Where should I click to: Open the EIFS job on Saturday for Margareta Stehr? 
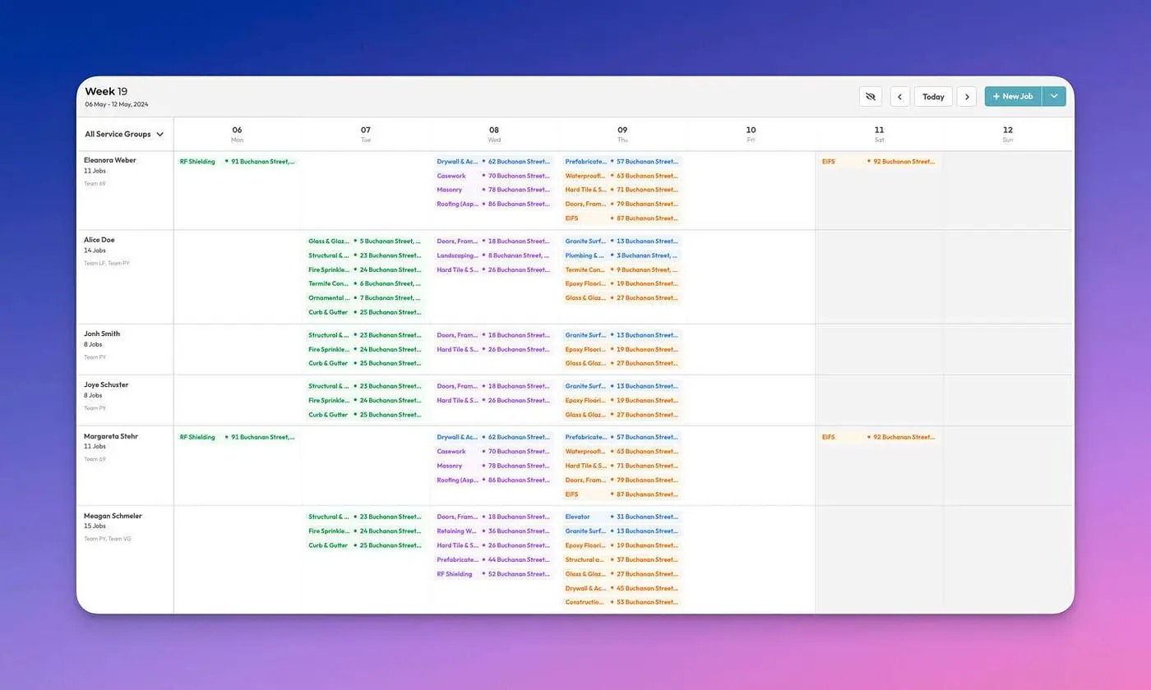pyautogui.click(x=829, y=437)
